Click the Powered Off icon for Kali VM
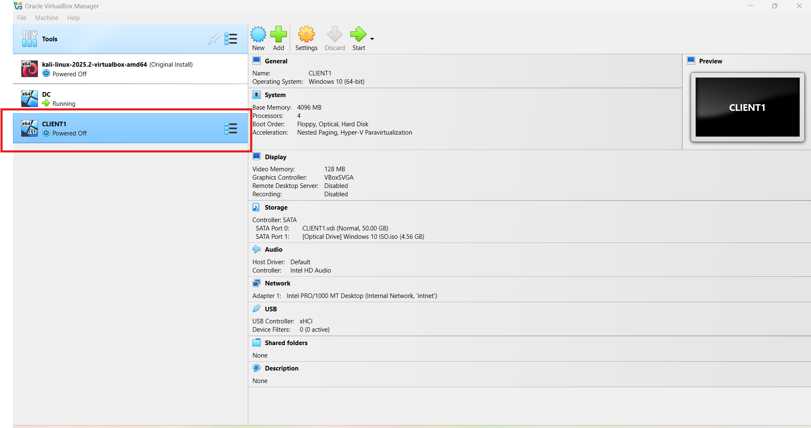Screen dimensions: 811x428 click(x=46, y=73)
